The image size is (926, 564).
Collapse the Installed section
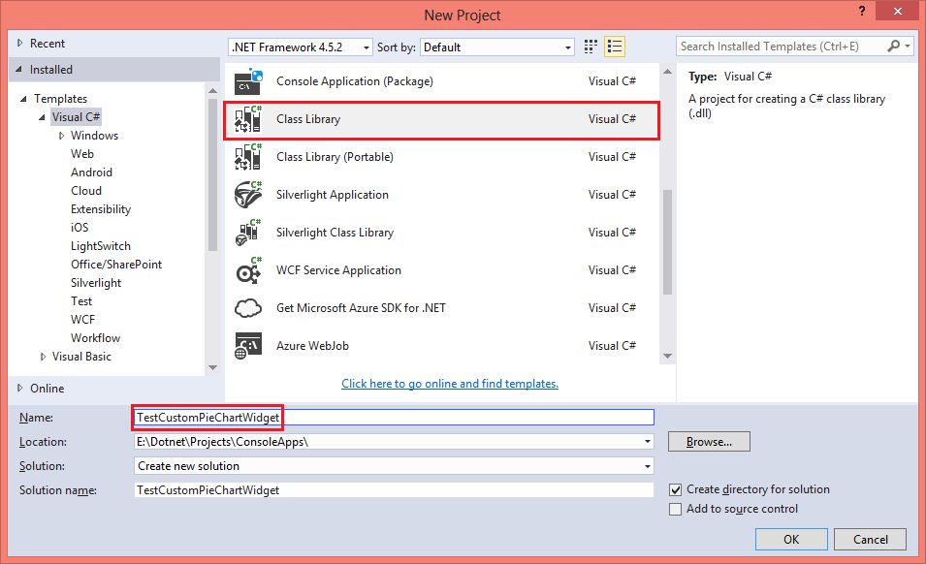tap(18, 70)
